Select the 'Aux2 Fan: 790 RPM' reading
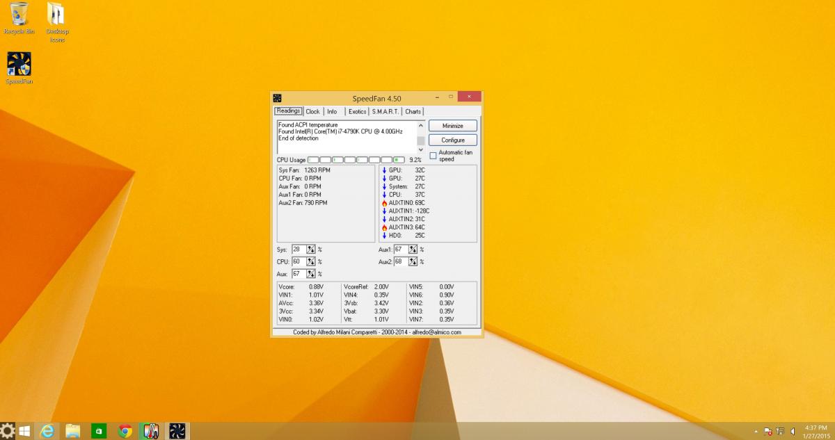The height and width of the screenshot is (440, 835). (303, 203)
